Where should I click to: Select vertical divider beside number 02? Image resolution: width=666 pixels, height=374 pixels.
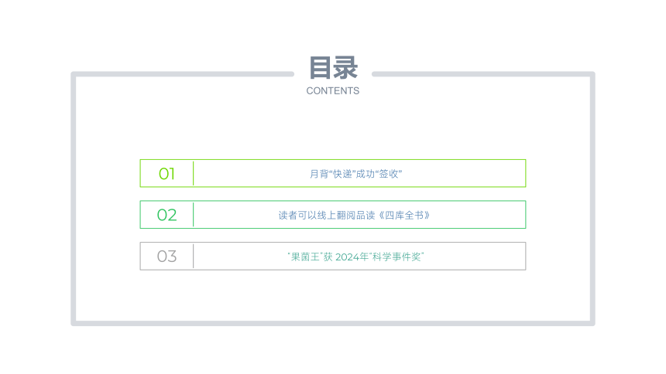click(194, 215)
